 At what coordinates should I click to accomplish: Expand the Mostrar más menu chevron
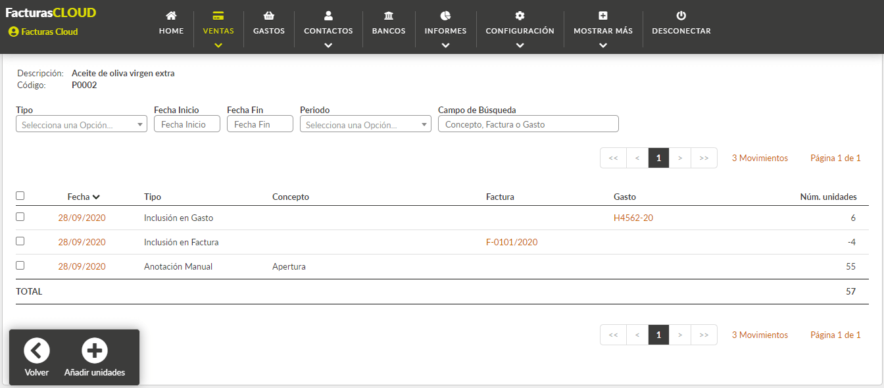click(x=603, y=45)
